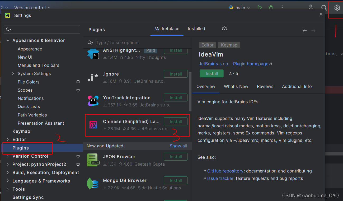Viewport: 343px width, 201px height.
Task: Click the .ignore plugin icon
Action: pyautogui.click(x=93, y=77)
